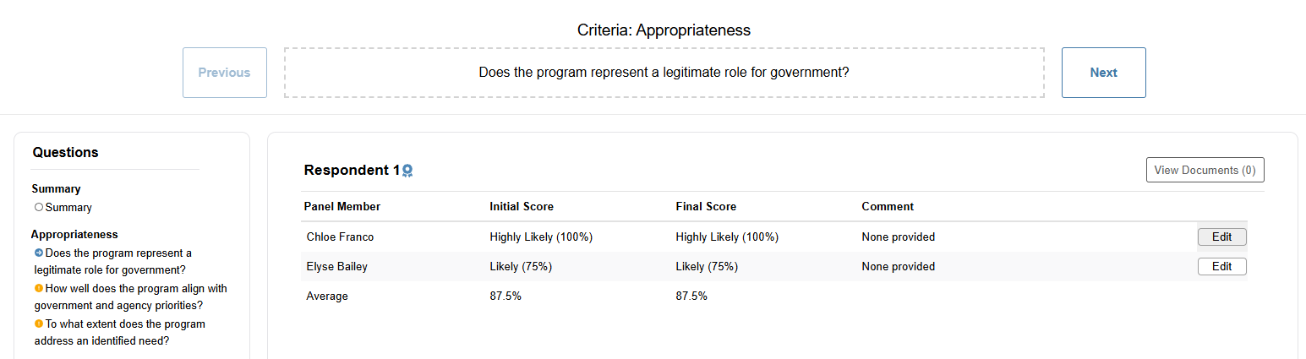Viewport: 1306px width, 359px height.
Task: Click the Final Score column header
Action: click(x=706, y=206)
